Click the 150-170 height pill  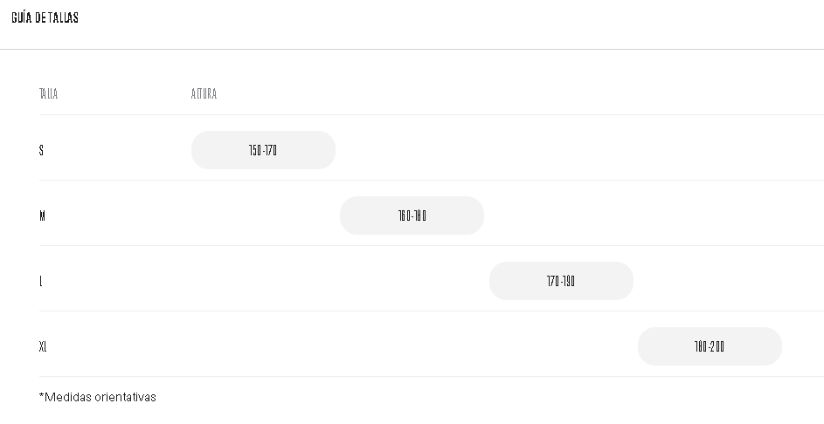(263, 150)
